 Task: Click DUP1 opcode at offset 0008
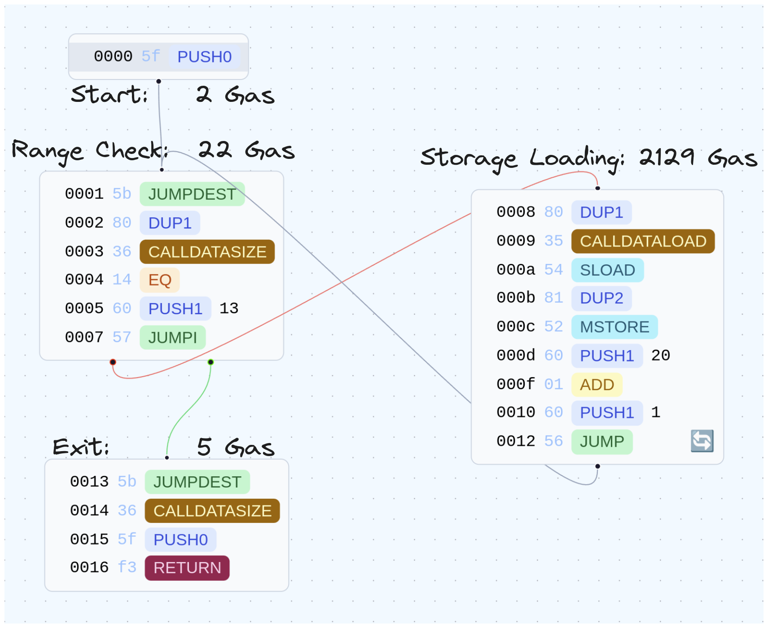click(x=601, y=212)
